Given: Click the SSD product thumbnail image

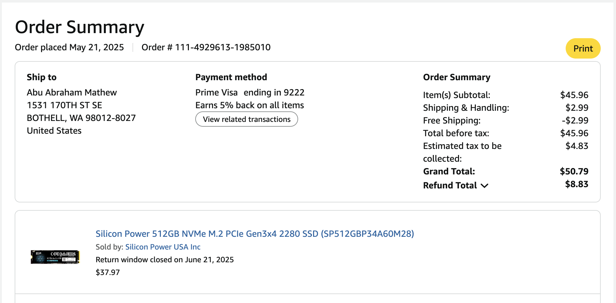Looking at the screenshot, I should (55, 257).
